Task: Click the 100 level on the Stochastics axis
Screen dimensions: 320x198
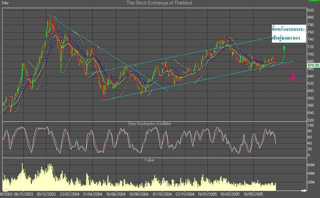Action: pyautogui.click(x=311, y=125)
